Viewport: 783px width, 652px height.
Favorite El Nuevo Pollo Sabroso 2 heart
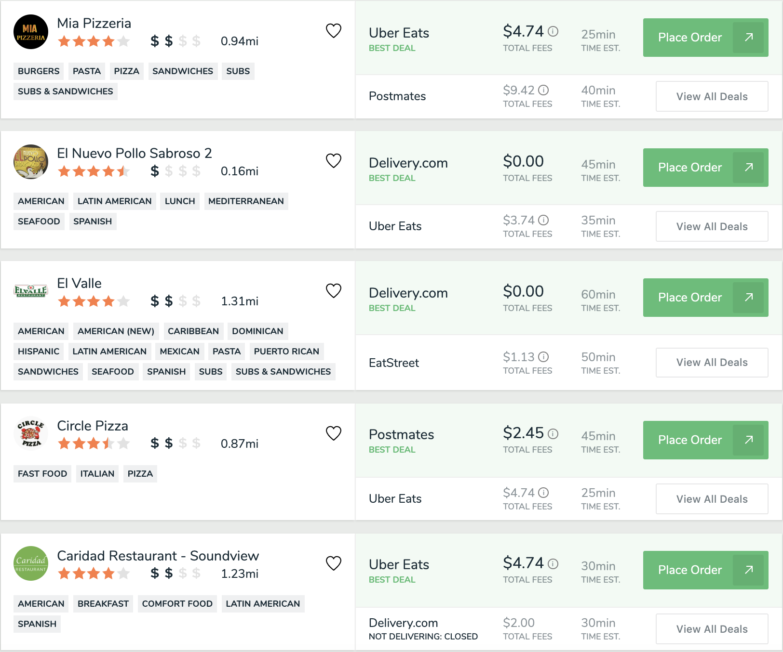coord(334,161)
